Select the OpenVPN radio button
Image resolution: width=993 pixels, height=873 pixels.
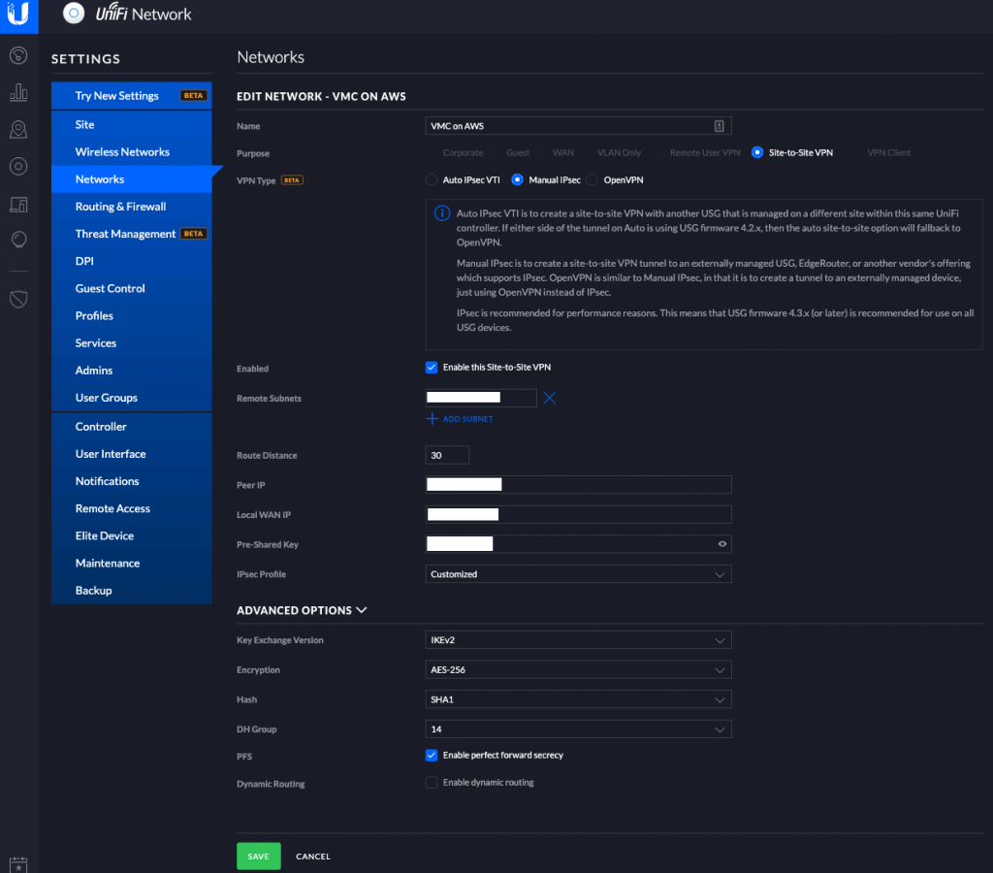(593, 179)
